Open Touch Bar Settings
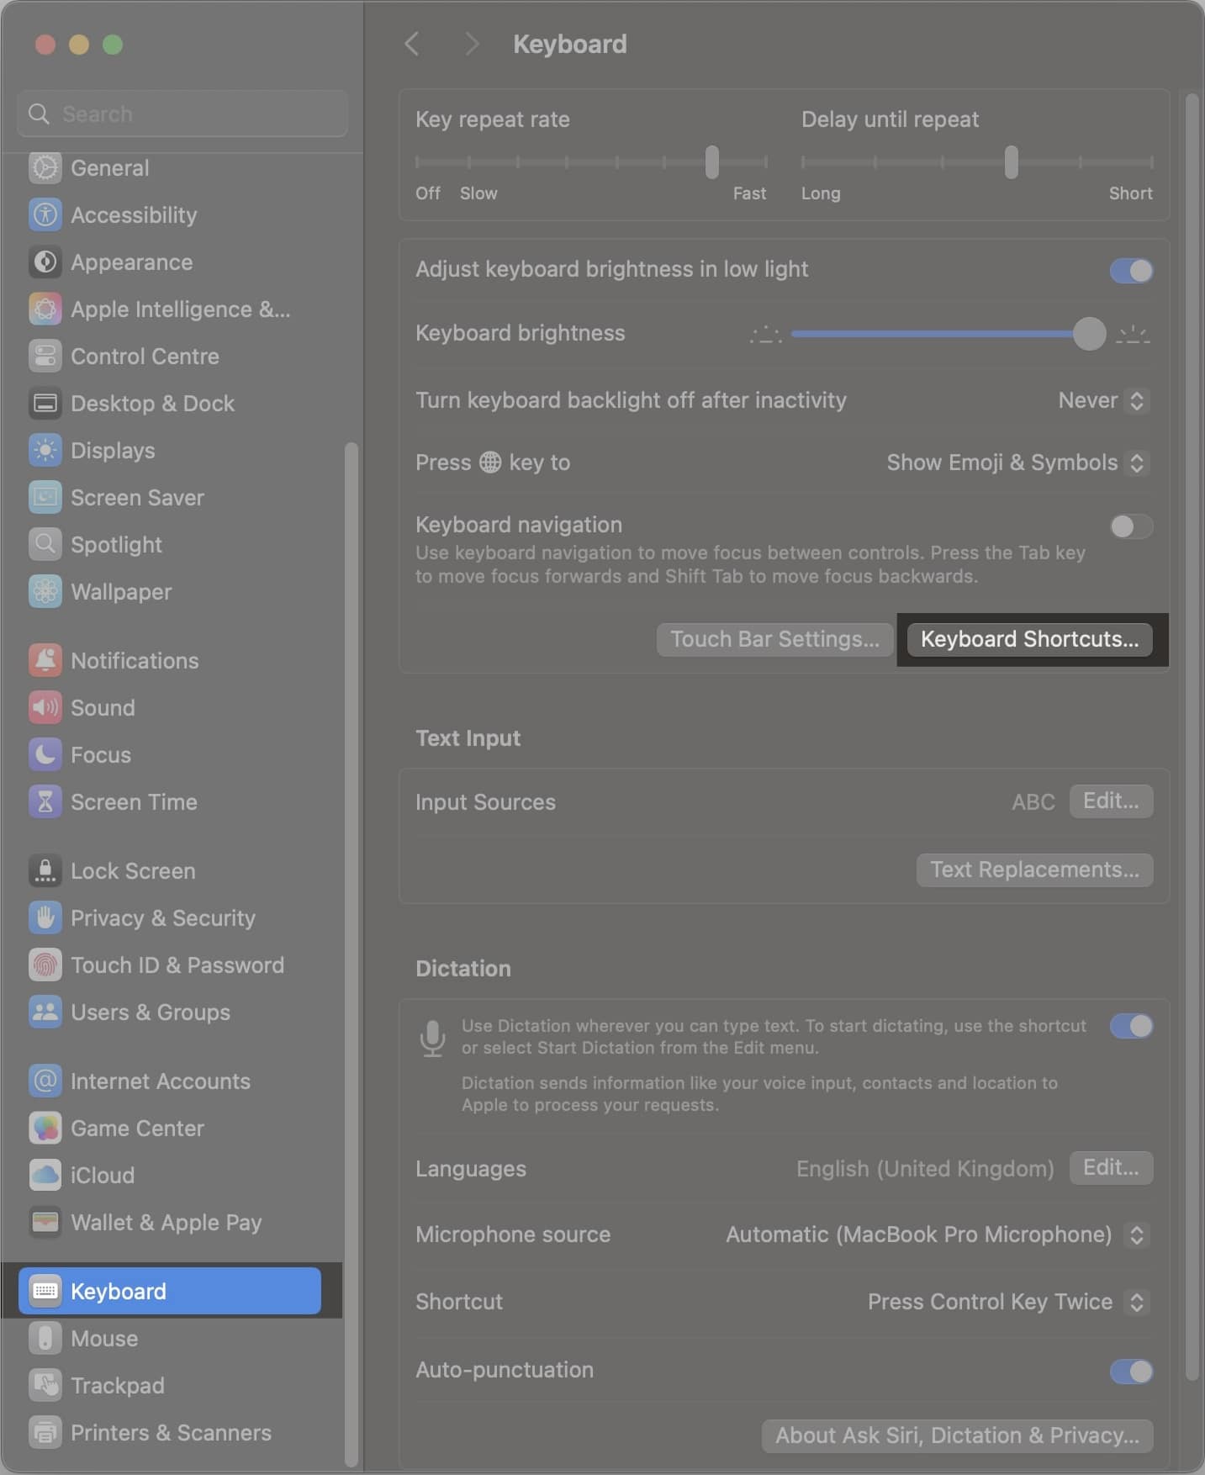The width and height of the screenshot is (1205, 1475). [774, 639]
